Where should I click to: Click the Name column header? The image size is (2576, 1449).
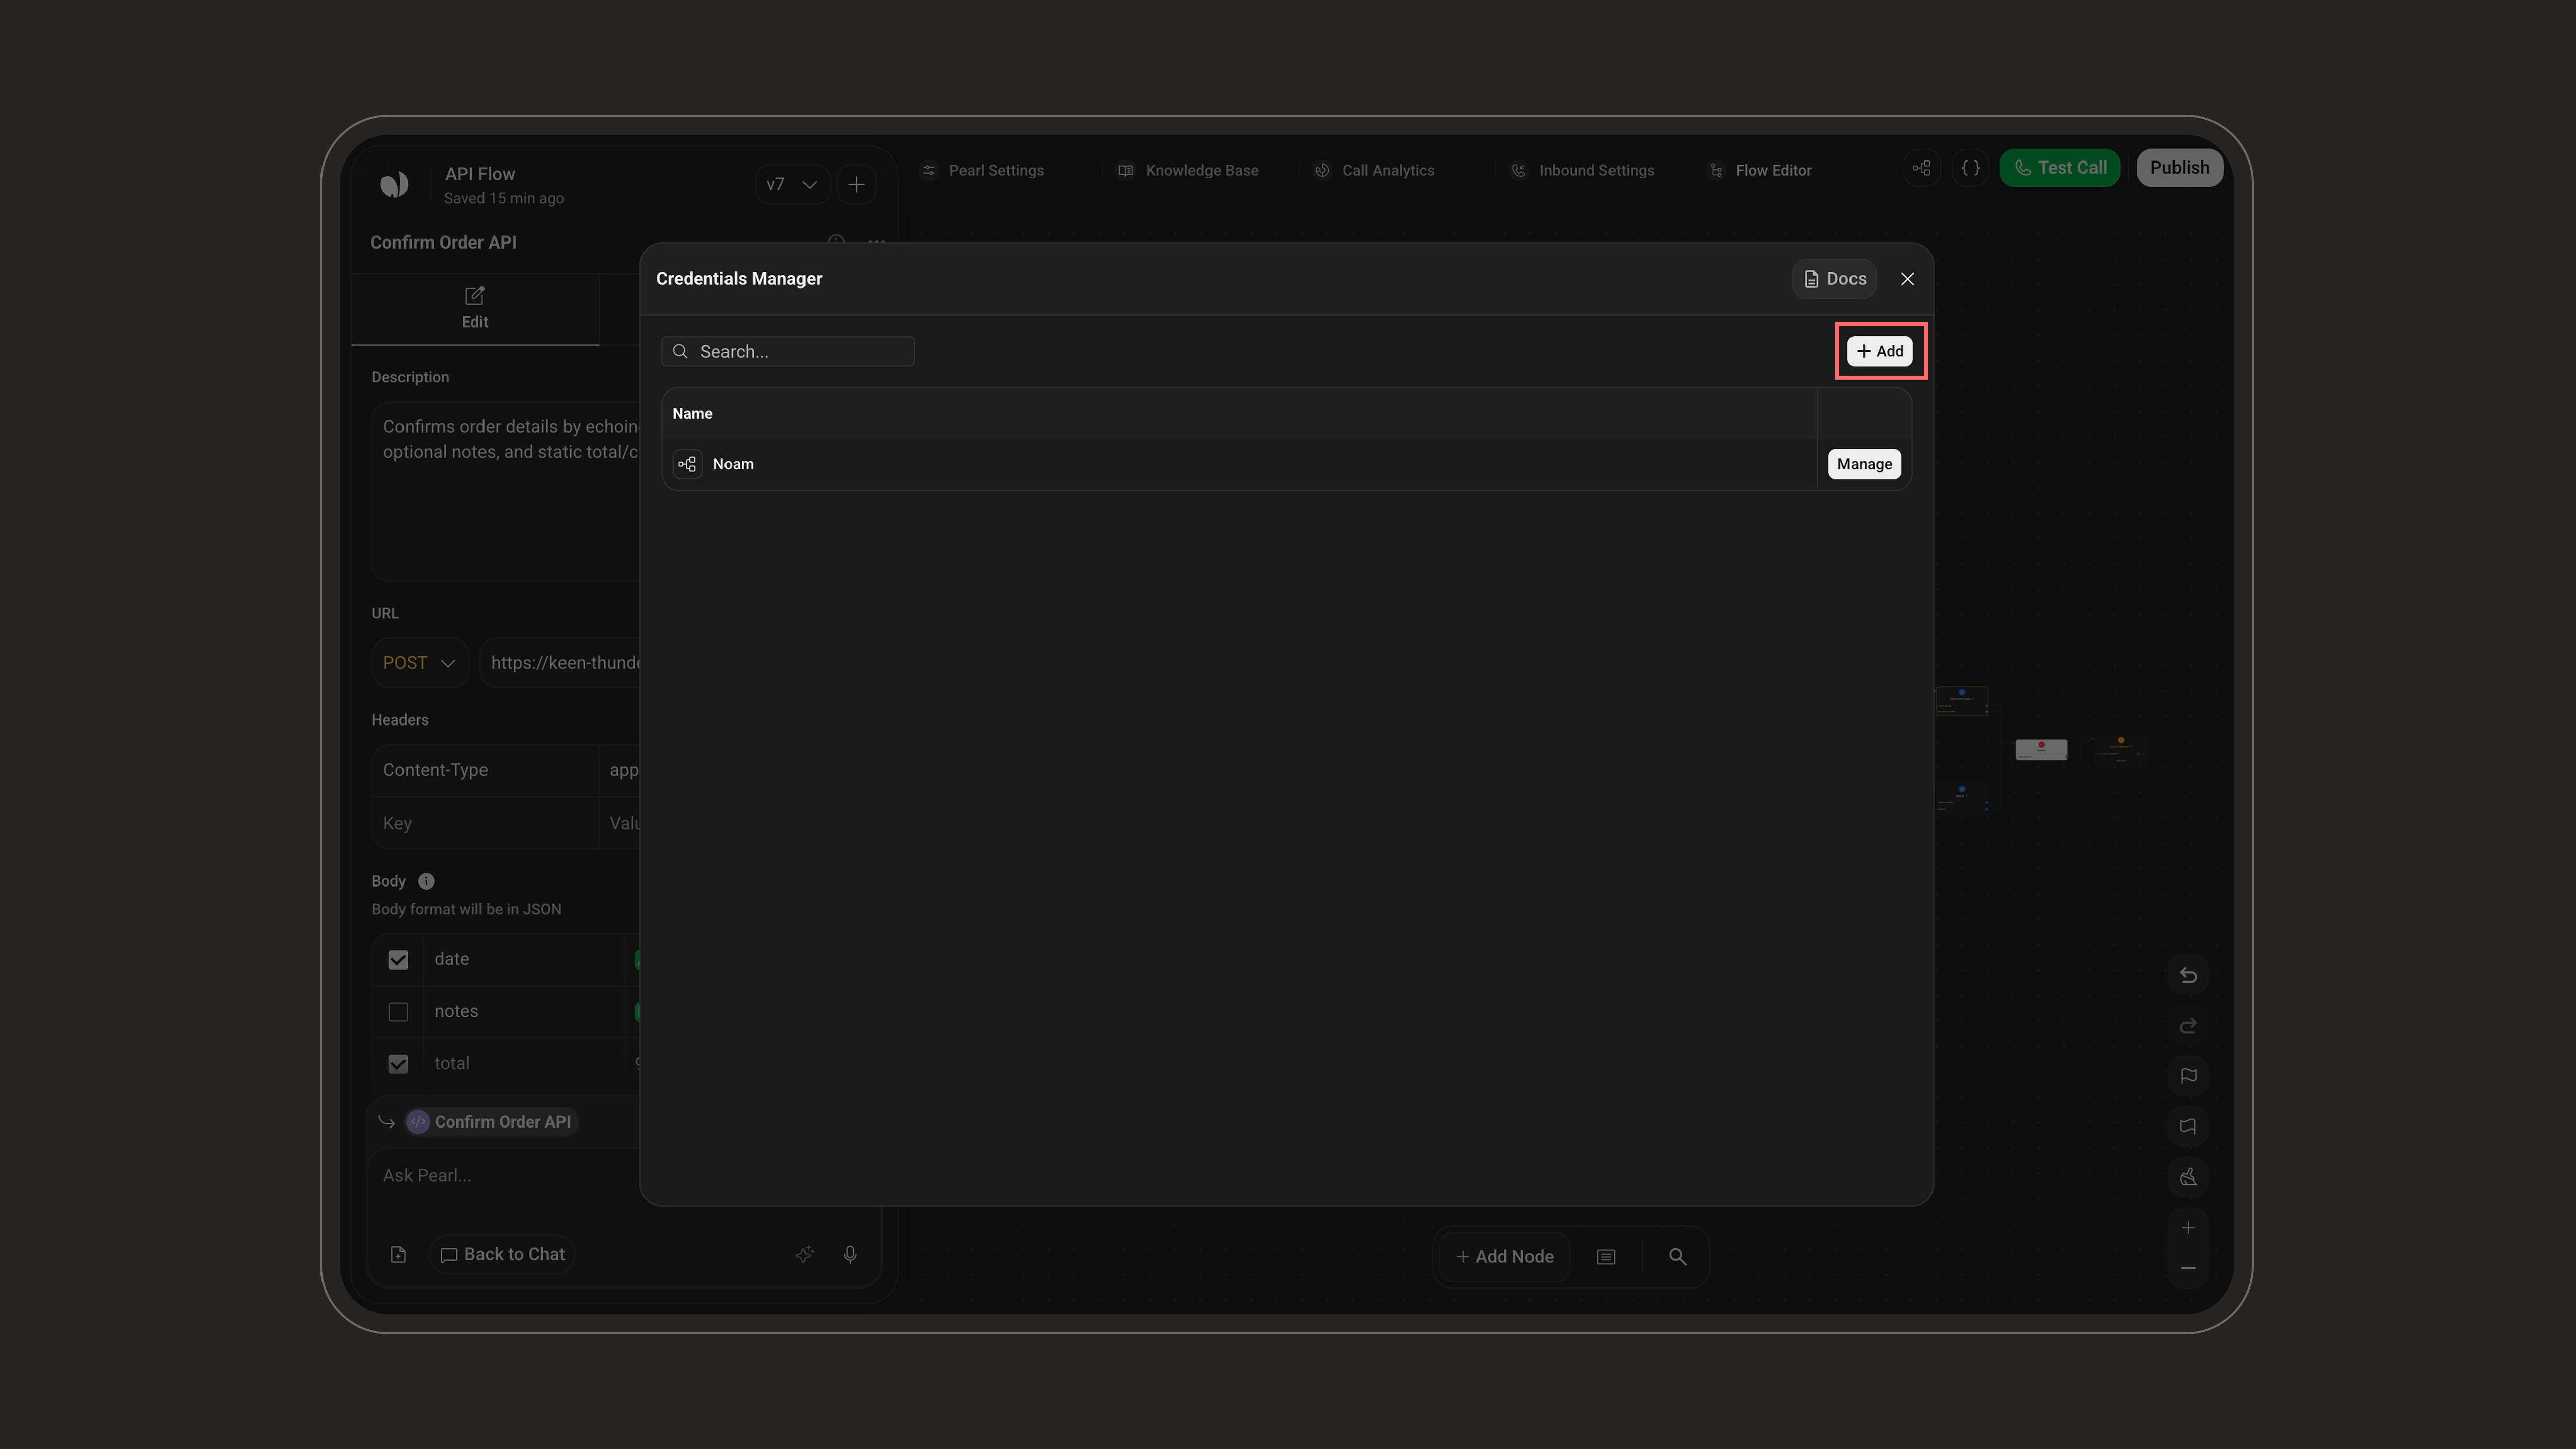(x=692, y=413)
